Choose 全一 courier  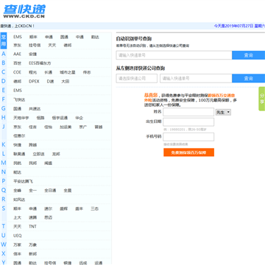point(32,191)
